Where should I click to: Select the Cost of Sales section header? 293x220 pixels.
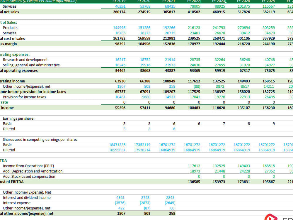coord(9,22)
